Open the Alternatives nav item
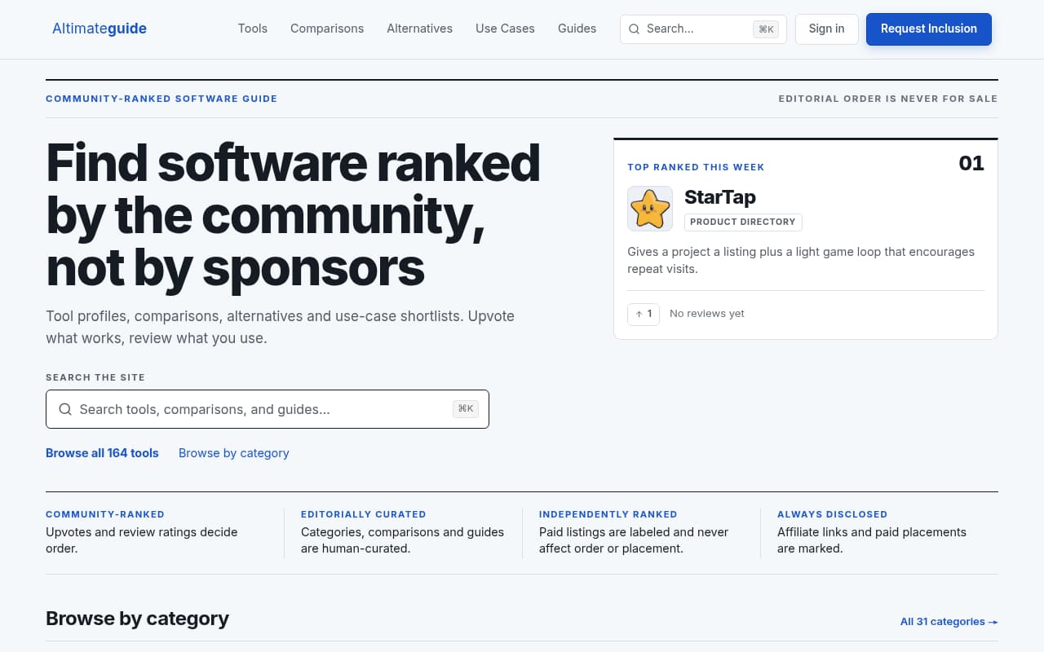1044x652 pixels. (419, 29)
